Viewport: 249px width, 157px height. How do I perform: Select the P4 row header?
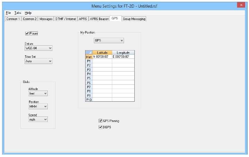point(89,74)
